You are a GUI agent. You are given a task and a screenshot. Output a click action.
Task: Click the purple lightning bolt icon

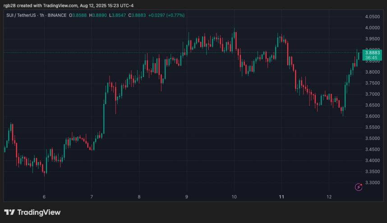tap(359, 187)
